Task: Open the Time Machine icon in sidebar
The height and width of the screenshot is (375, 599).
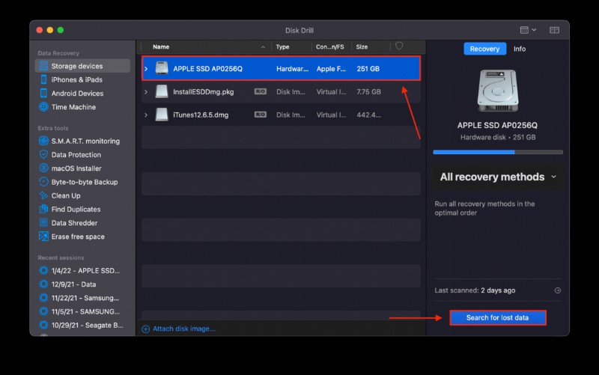Action: click(43, 107)
